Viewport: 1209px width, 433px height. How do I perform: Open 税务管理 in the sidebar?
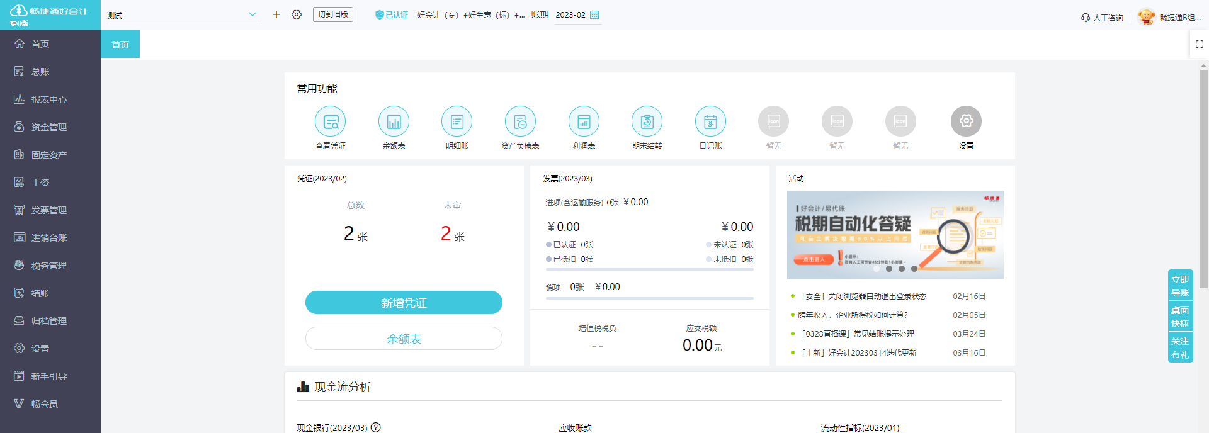coord(50,266)
